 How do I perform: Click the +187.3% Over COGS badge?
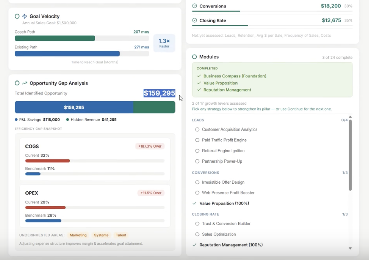coord(150,146)
